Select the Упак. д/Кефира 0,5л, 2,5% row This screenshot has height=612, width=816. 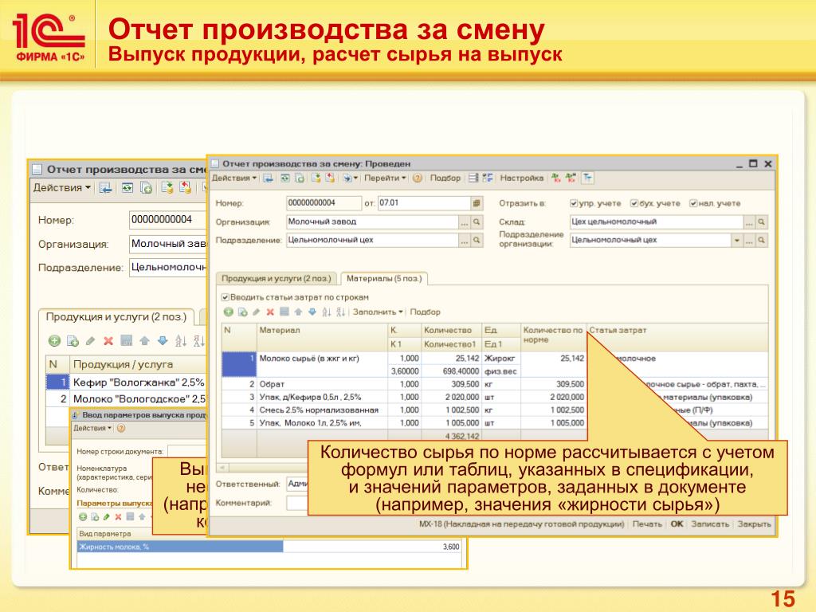click(494, 397)
